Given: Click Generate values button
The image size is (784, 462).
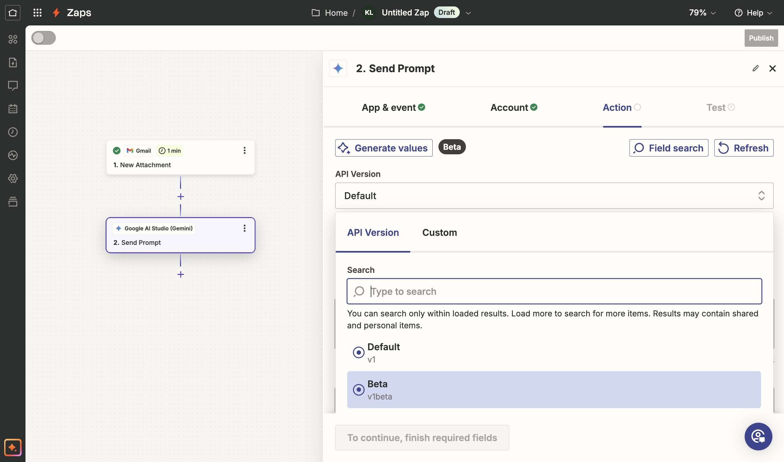Looking at the screenshot, I should click(384, 148).
